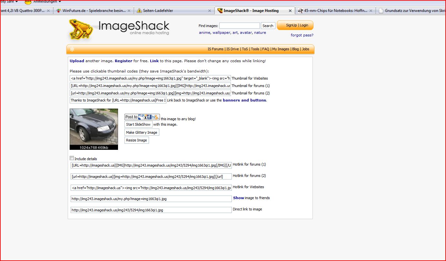The height and width of the screenshot is (261, 446).
Task: Click the uploaded car image thumbnail
Action: pos(94,127)
